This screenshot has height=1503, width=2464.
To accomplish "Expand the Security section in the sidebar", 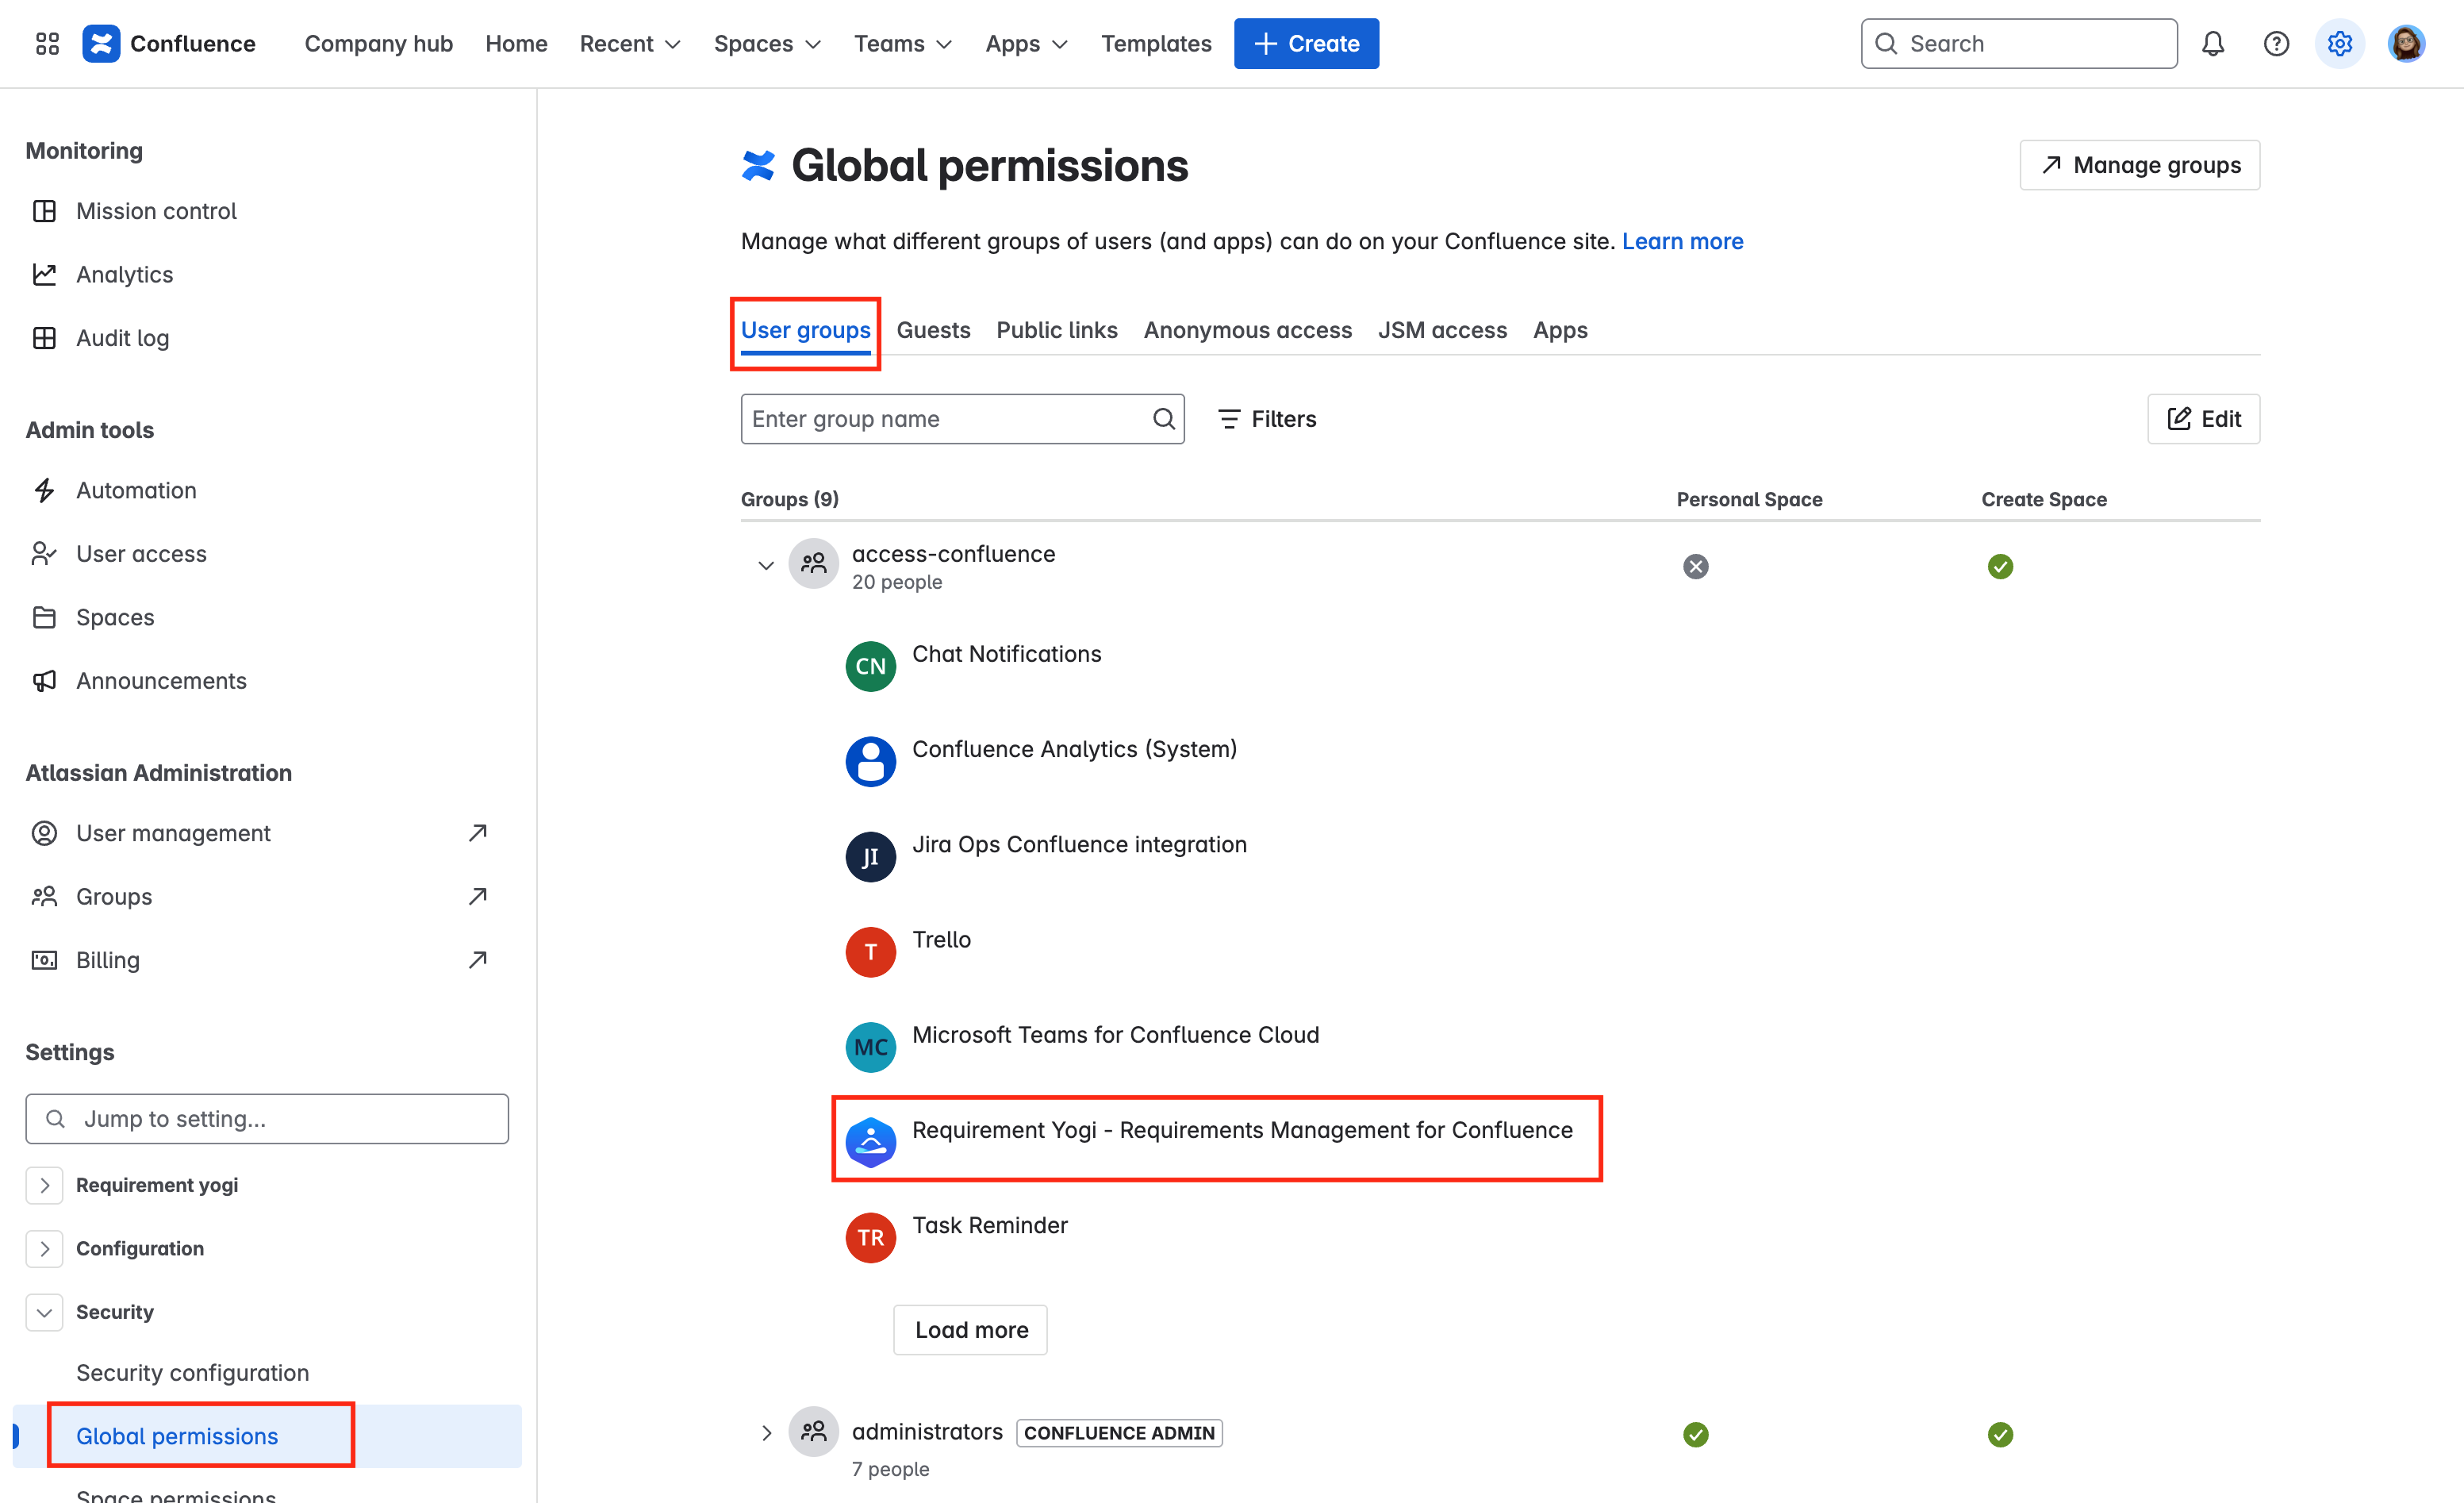I will 44,1312.
